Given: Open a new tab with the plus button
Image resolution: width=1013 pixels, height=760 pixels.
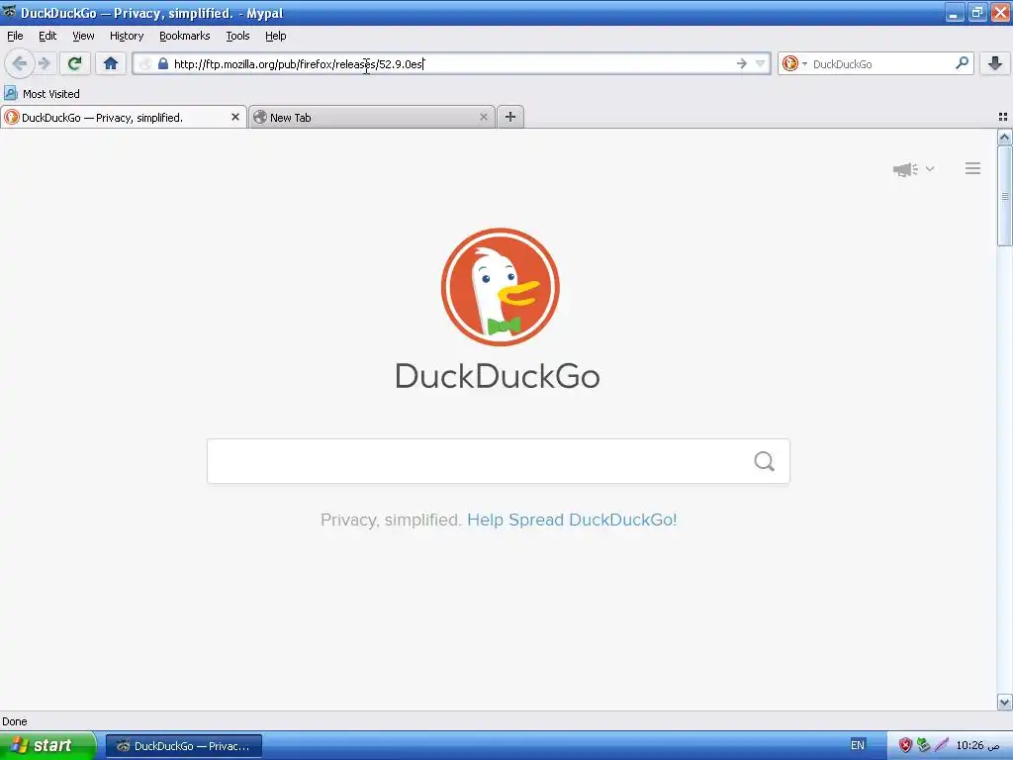Looking at the screenshot, I should [510, 117].
